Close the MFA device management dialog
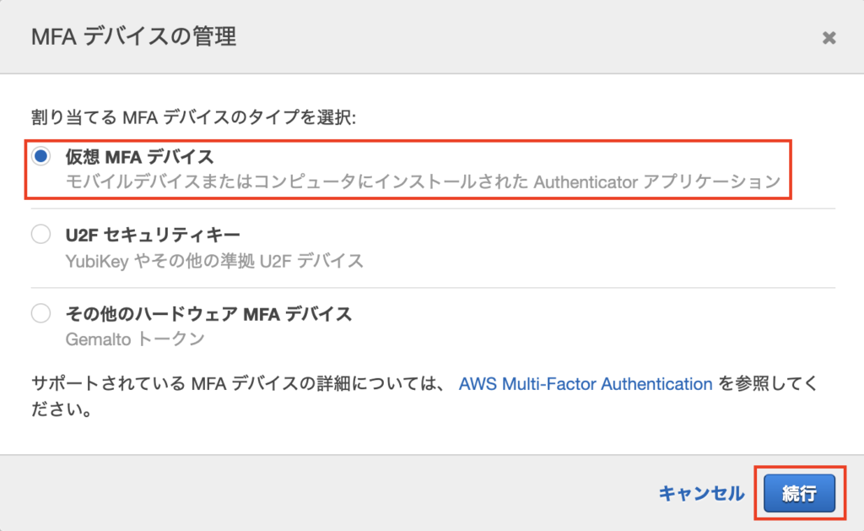 tap(829, 37)
